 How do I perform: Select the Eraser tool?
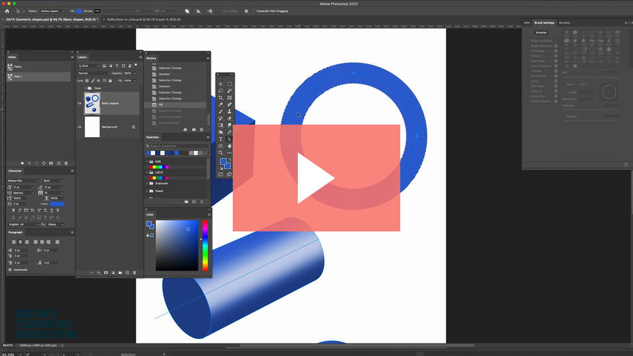[229, 118]
